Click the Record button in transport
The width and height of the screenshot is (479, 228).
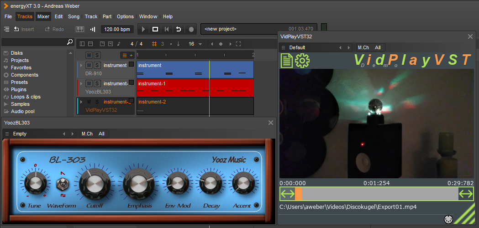(x=191, y=29)
